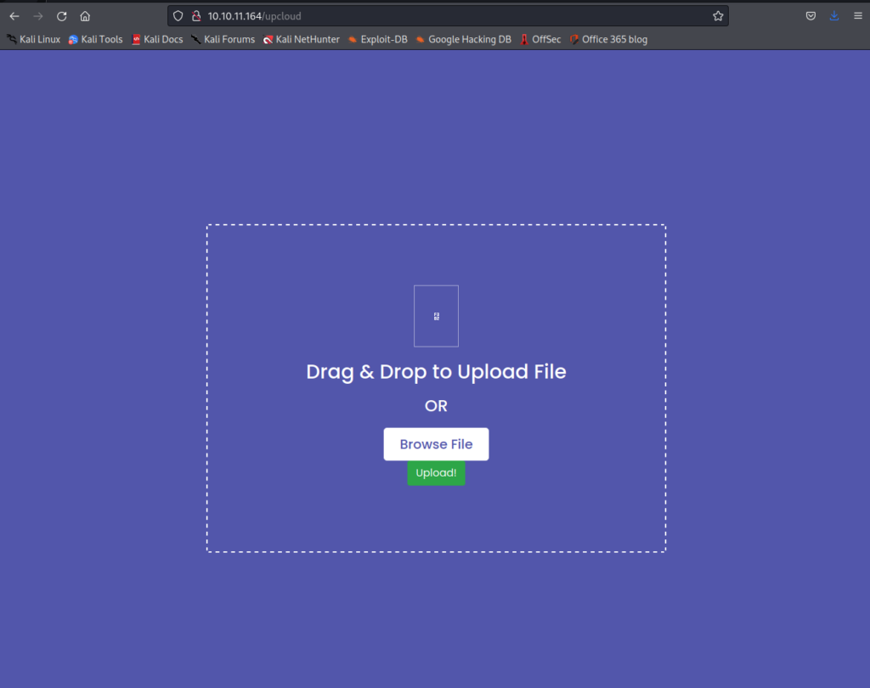Go back with the browser back arrow
The image size is (870, 688).
(14, 16)
